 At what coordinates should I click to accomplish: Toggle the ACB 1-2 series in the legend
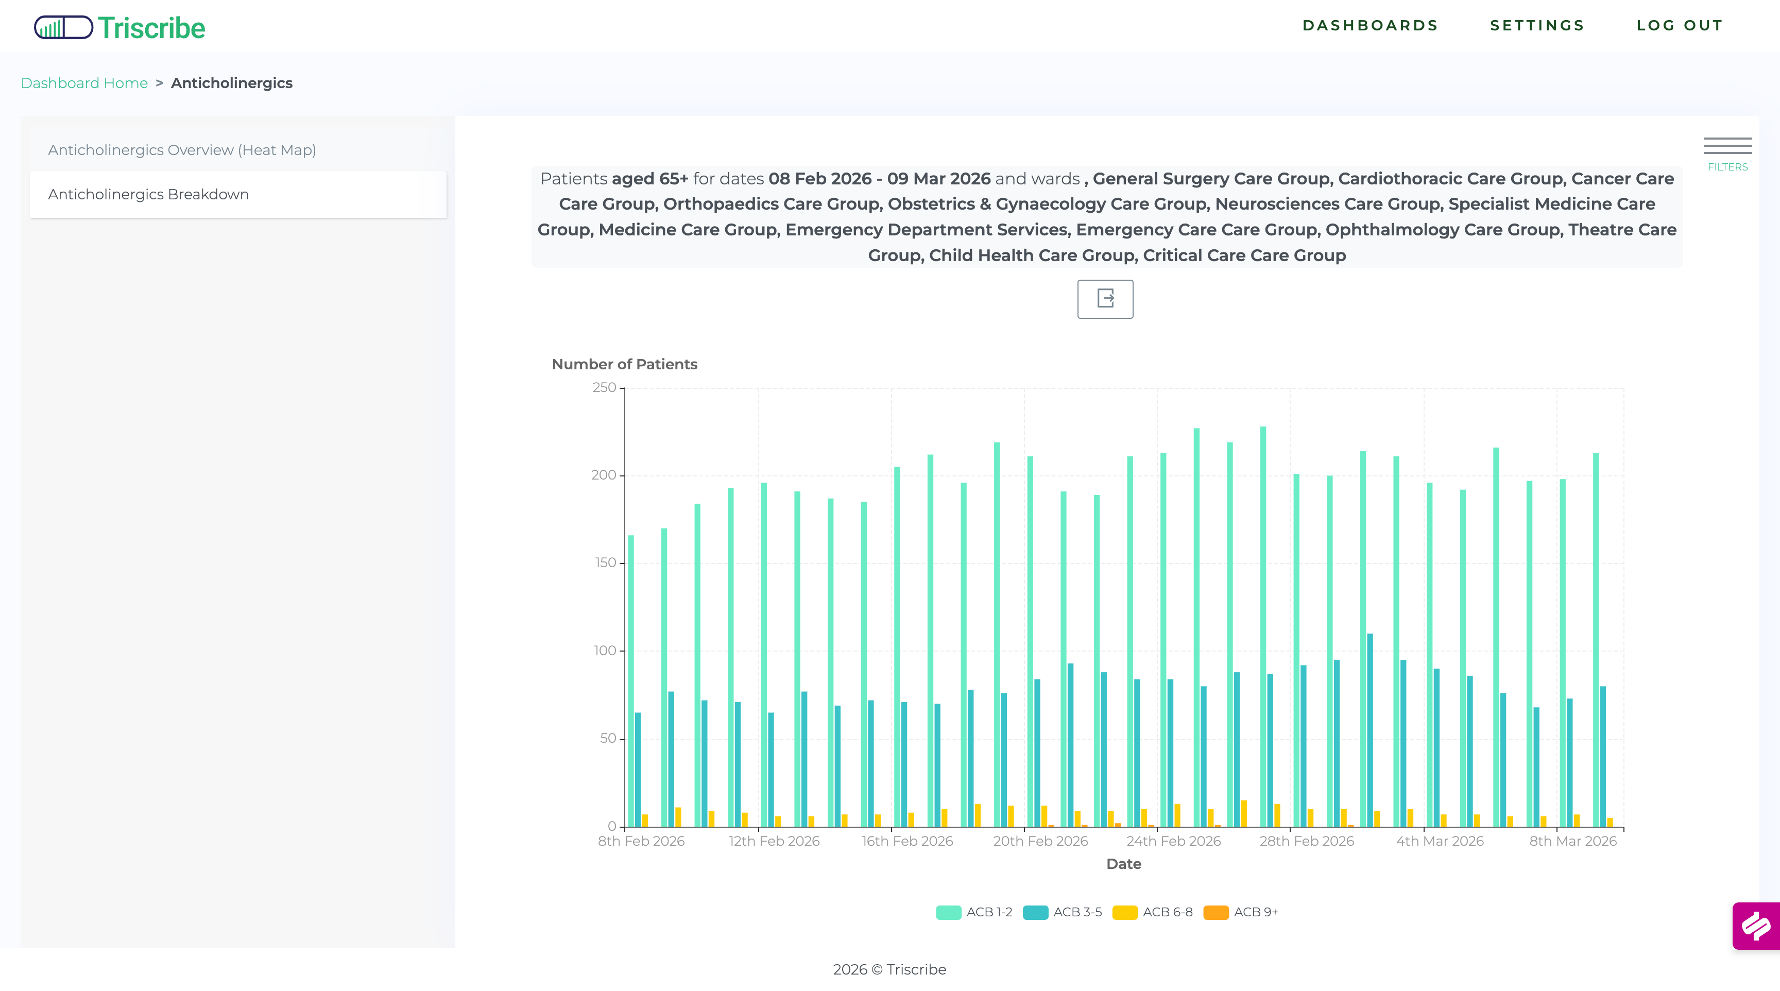click(974, 912)
